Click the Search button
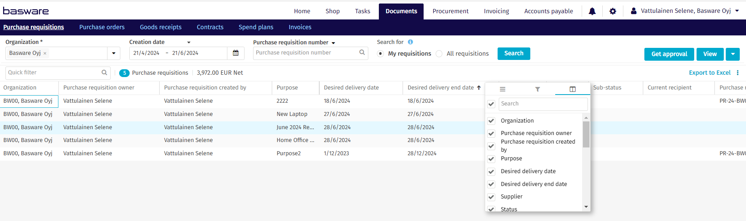 [x=514, y=53]
